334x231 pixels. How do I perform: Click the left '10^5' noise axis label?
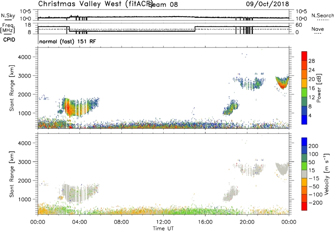tap(25, 12)
